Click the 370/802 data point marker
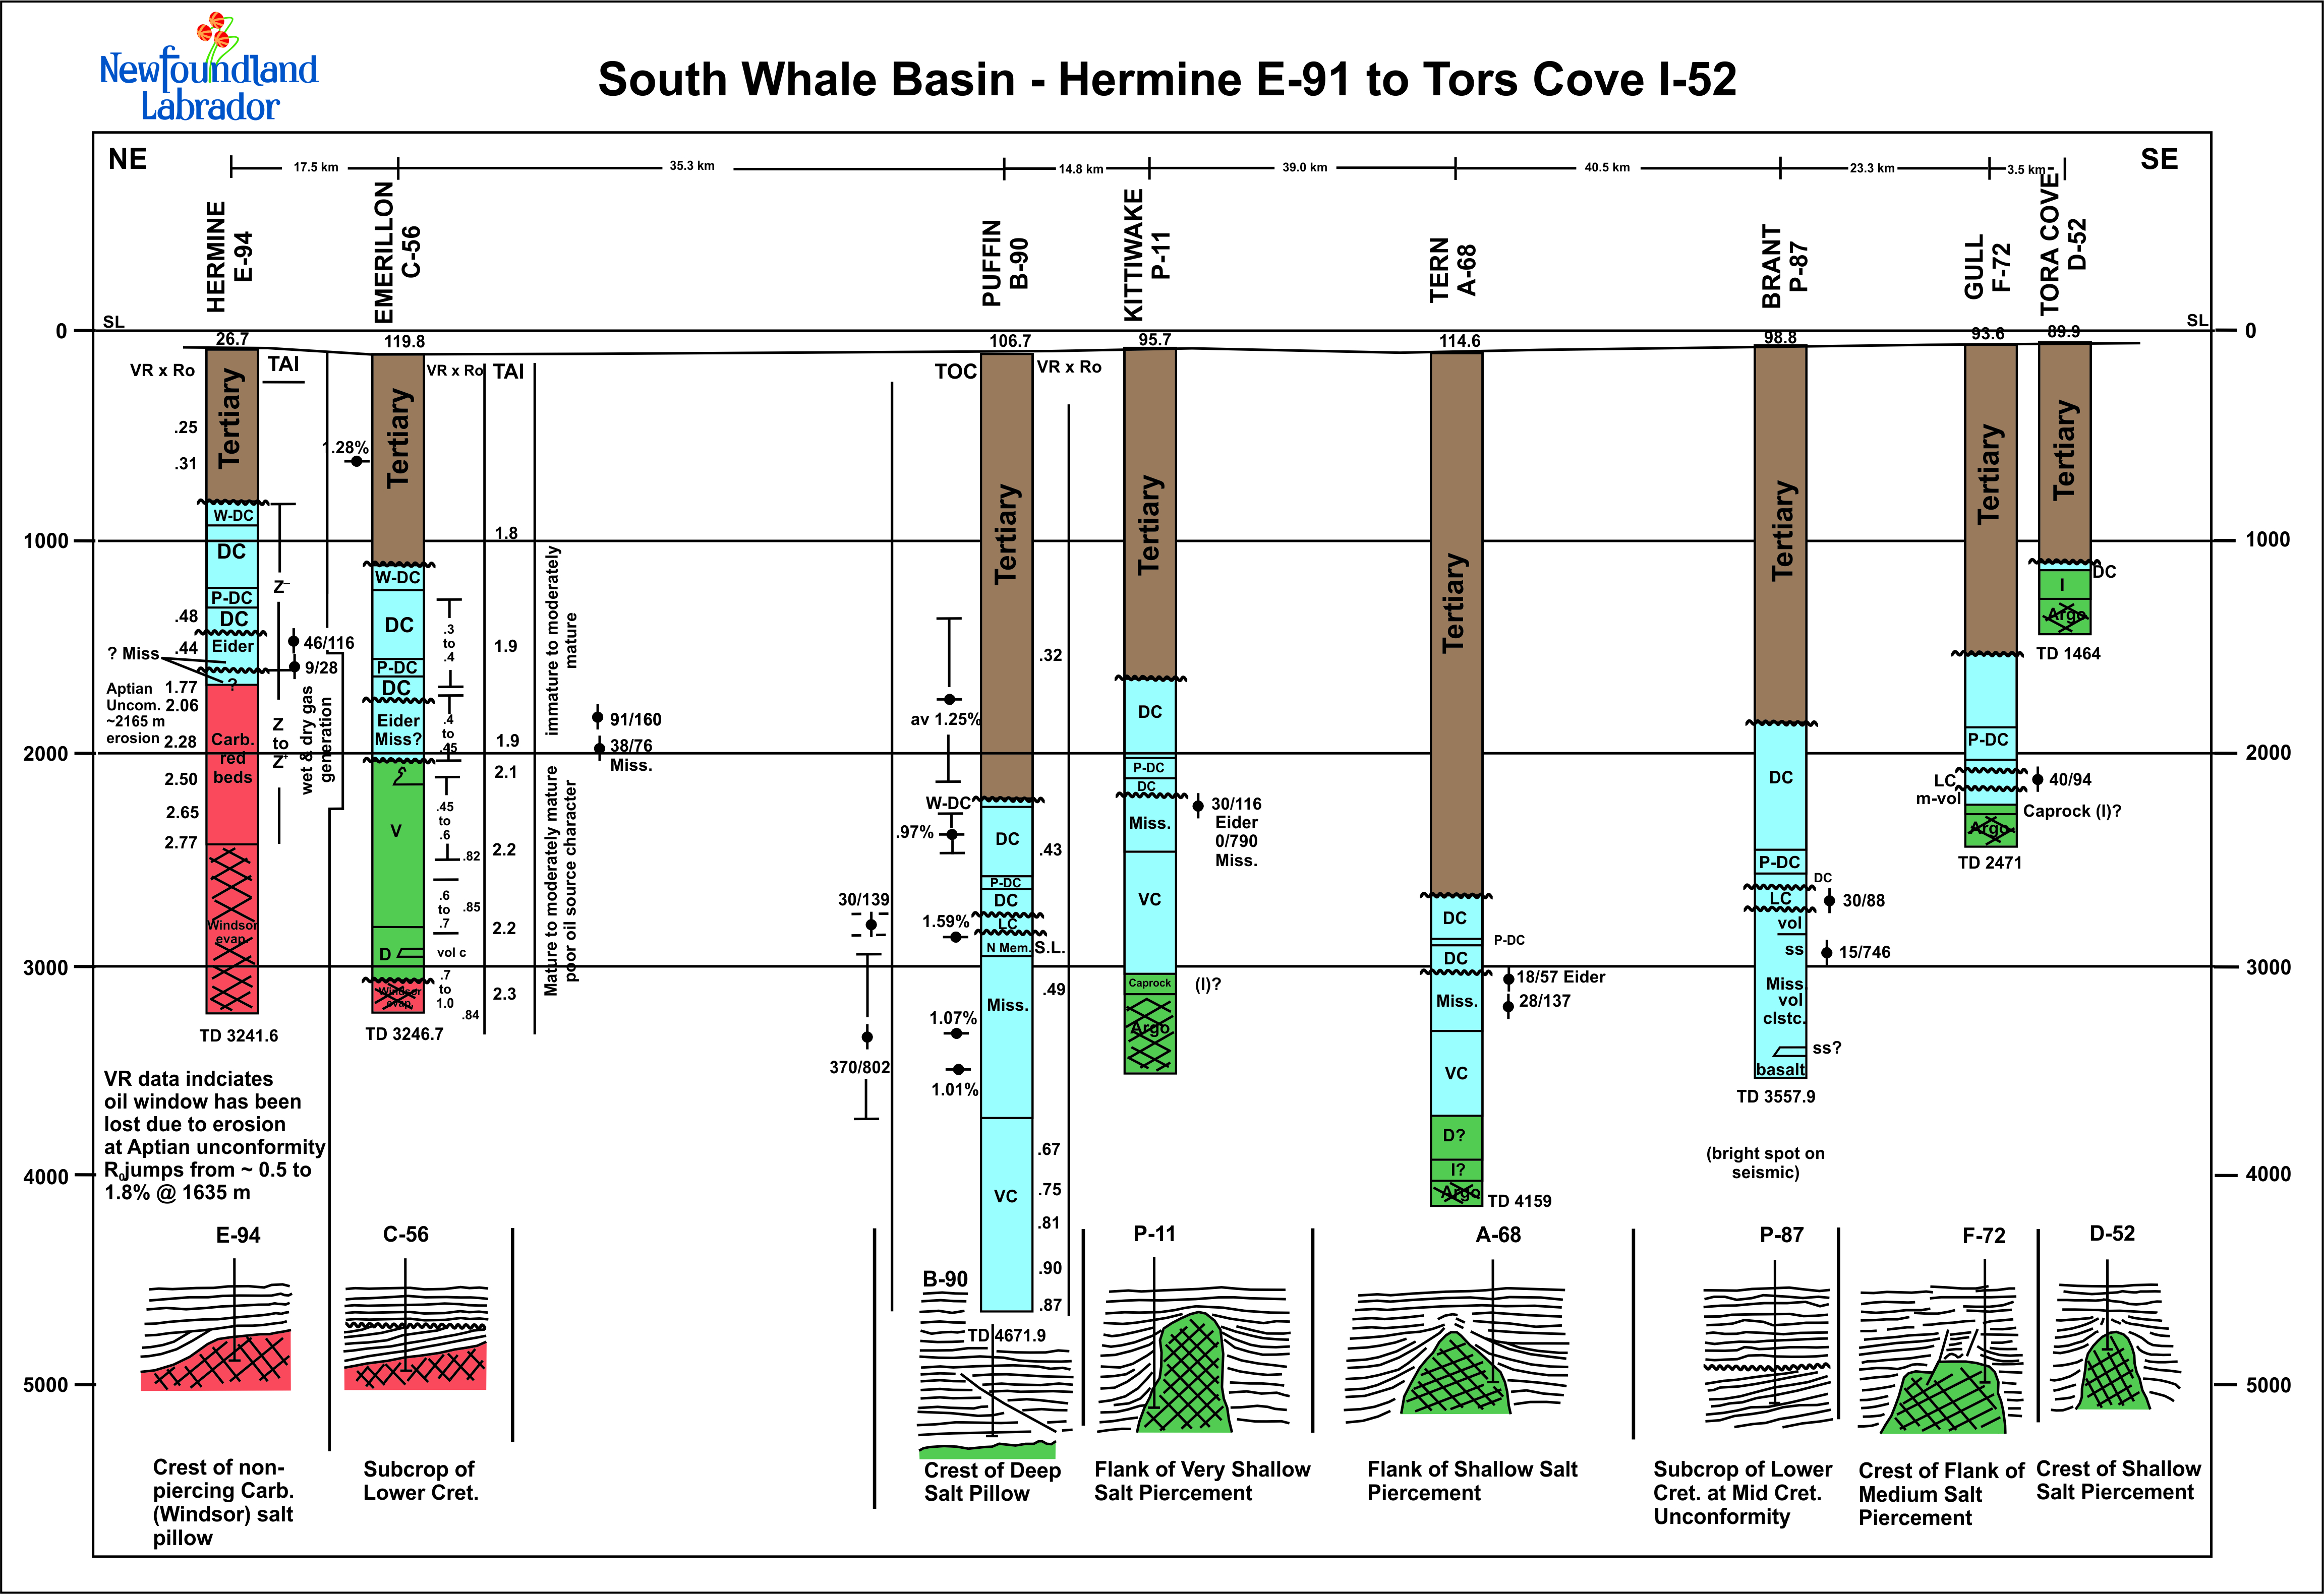This screenshot has height=1594, width=2324. coord(867,1037)
